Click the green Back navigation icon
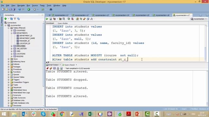Image resolution: width=209 pixels, height=117 pixels. [x=29, y=9]
